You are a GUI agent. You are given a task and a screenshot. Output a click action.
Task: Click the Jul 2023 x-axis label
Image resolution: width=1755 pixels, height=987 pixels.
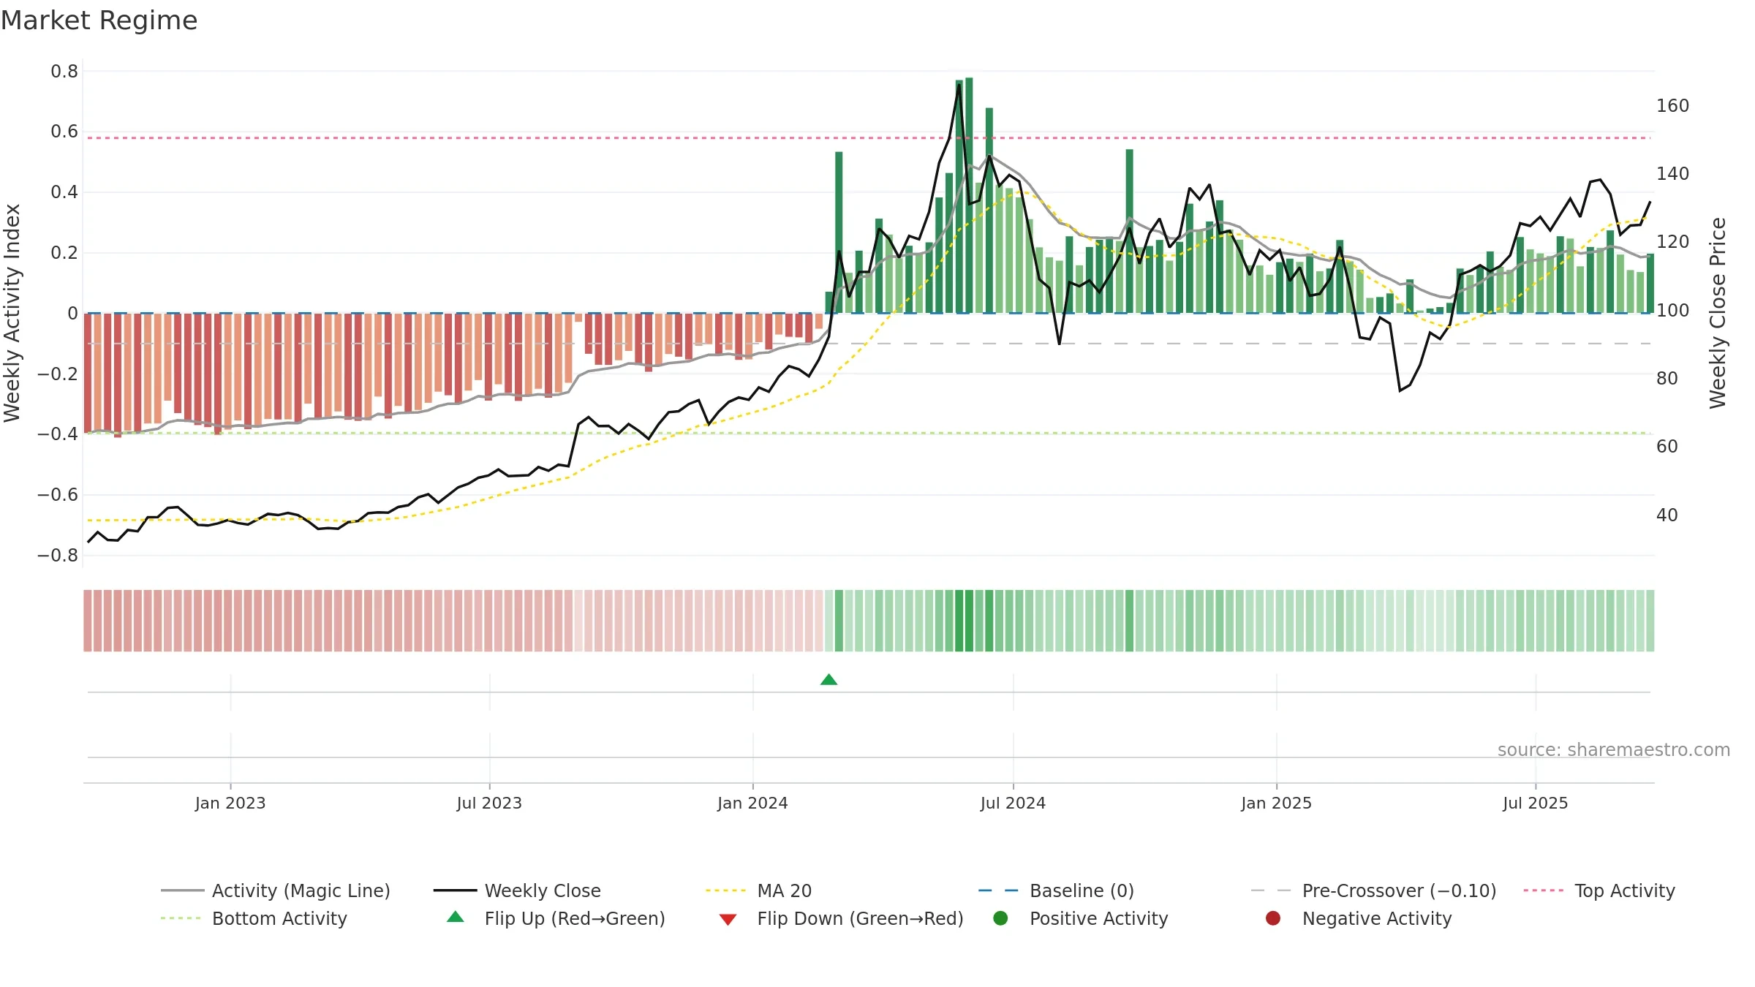point(489,803)
